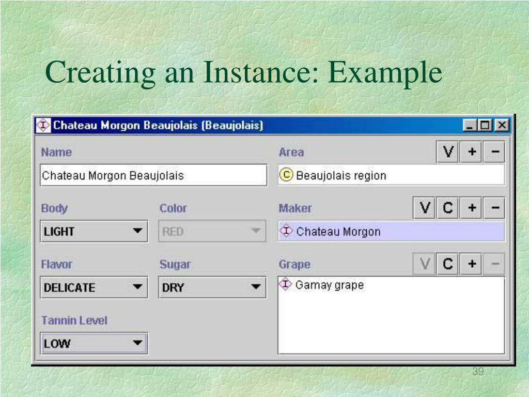Click slide title Creating an Instance: Example
Screen dimensions: 529x397
pos(244,72)
